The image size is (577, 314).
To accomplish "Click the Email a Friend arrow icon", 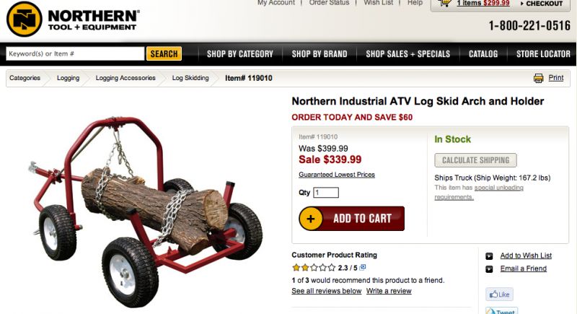I will [x=489, y=269].
